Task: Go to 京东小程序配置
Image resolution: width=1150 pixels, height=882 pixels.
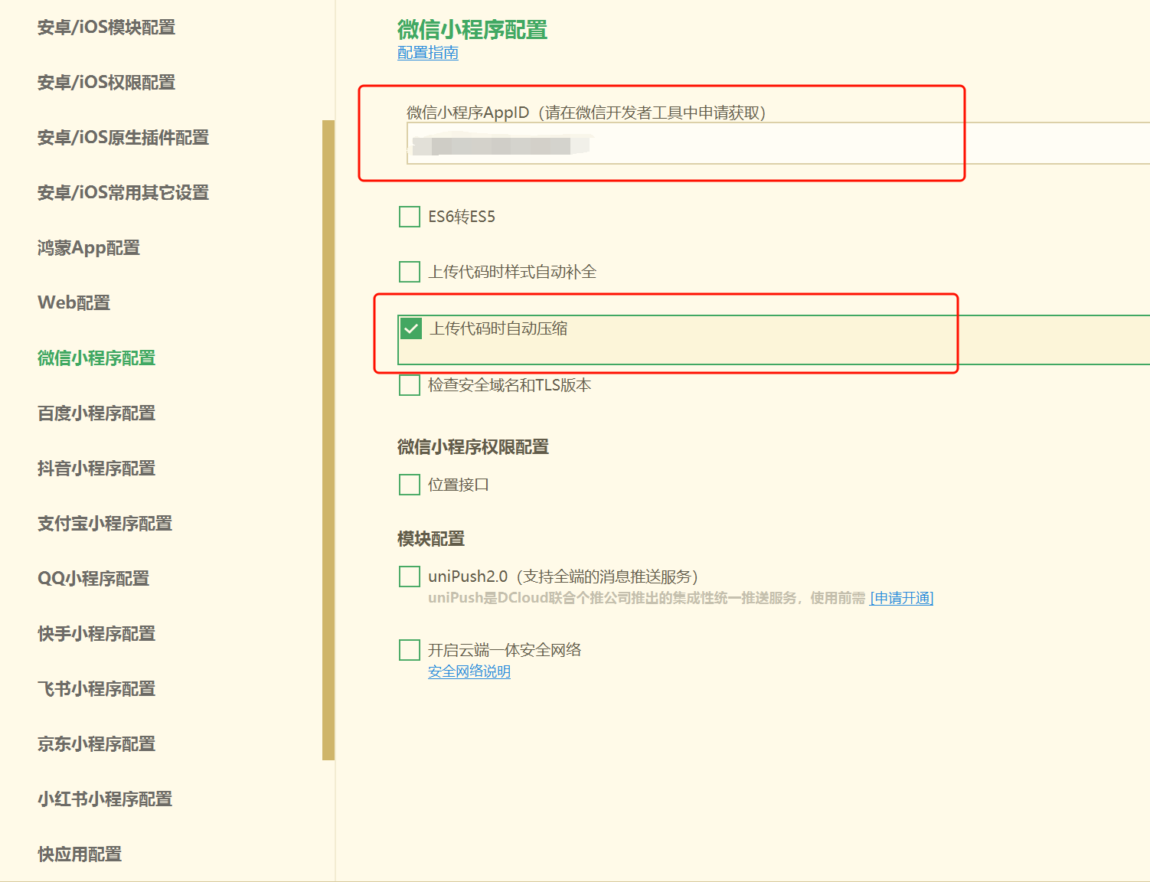Action: click(96, 744)
